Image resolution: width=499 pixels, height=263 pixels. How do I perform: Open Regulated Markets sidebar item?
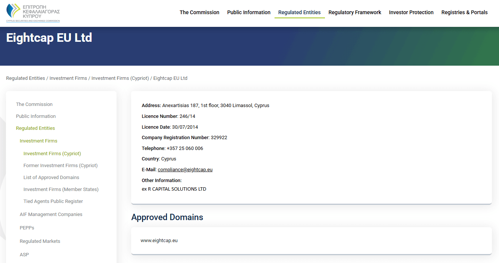(x=40, y=241)
